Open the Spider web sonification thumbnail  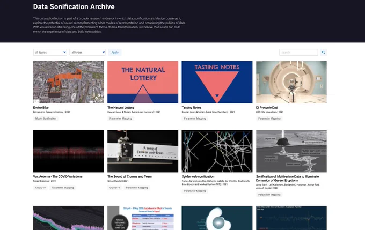point(217,151)
